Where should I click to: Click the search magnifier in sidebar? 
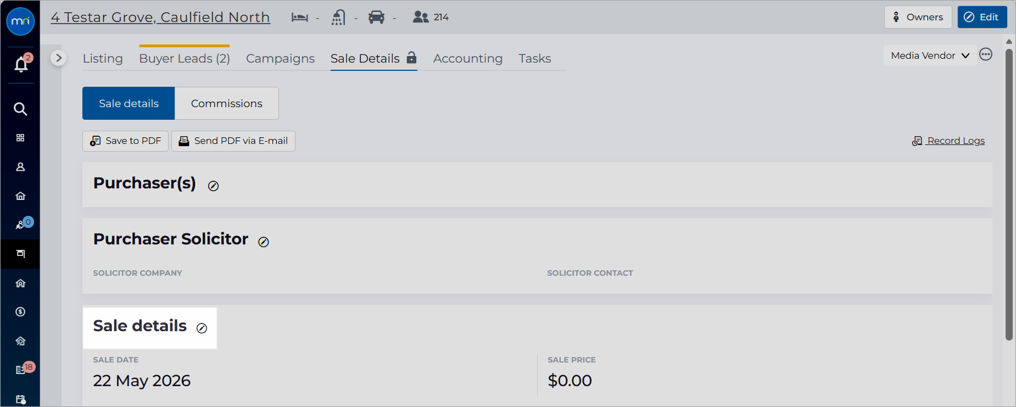[x=20, y=109]
